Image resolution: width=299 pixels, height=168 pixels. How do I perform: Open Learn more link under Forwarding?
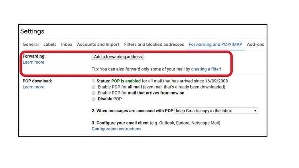click(x=33, y=63)
